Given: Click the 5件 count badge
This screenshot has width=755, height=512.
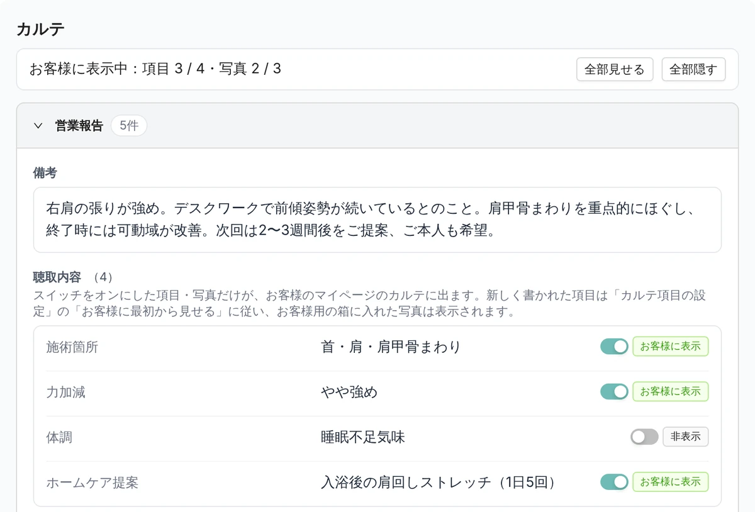Looking at the screenshot, I should pos(129,126).
